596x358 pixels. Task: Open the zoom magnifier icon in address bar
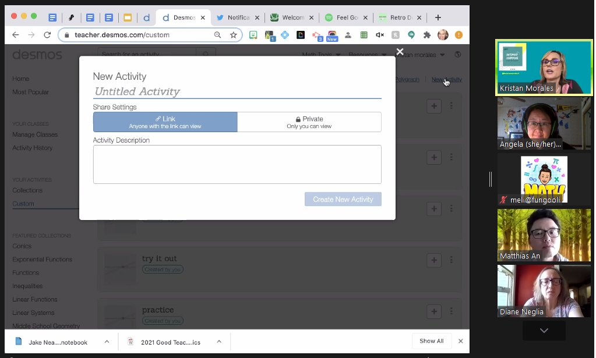pos(217,35)
